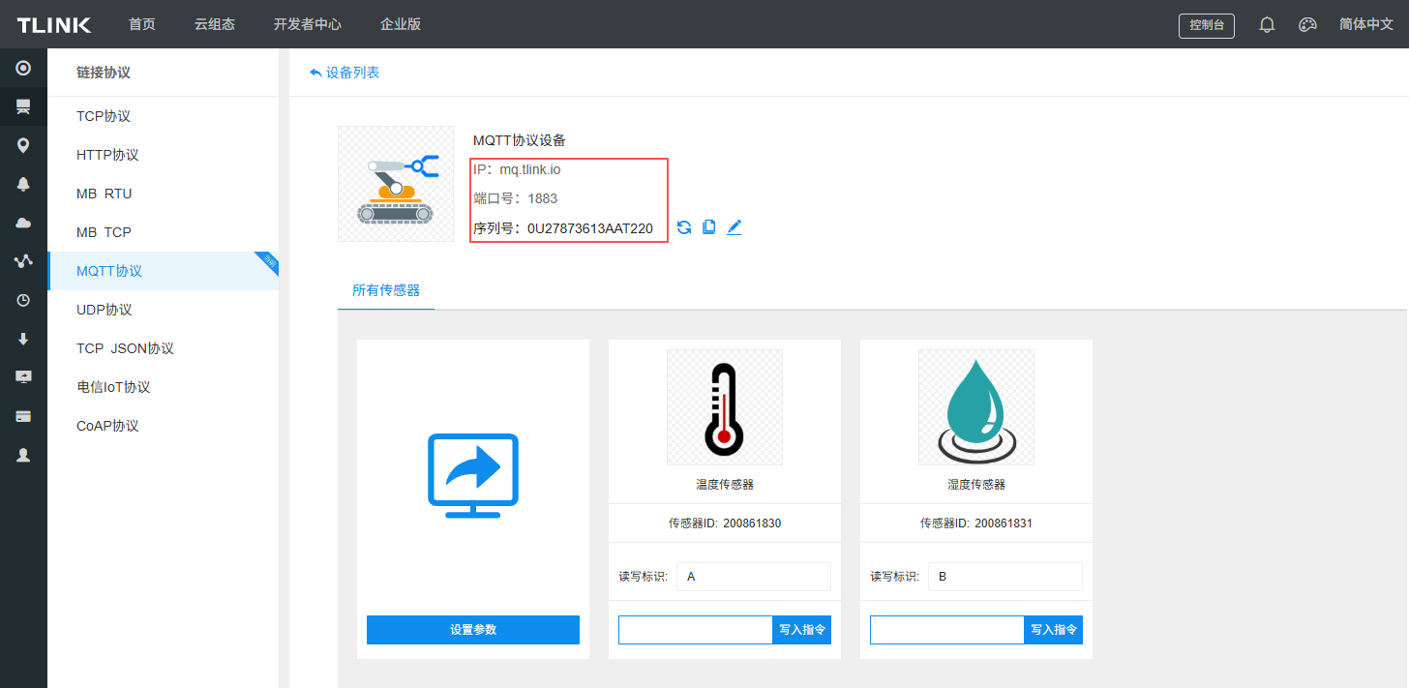
Task: Click the theme palette icon
Action: tap(1307, 25)
